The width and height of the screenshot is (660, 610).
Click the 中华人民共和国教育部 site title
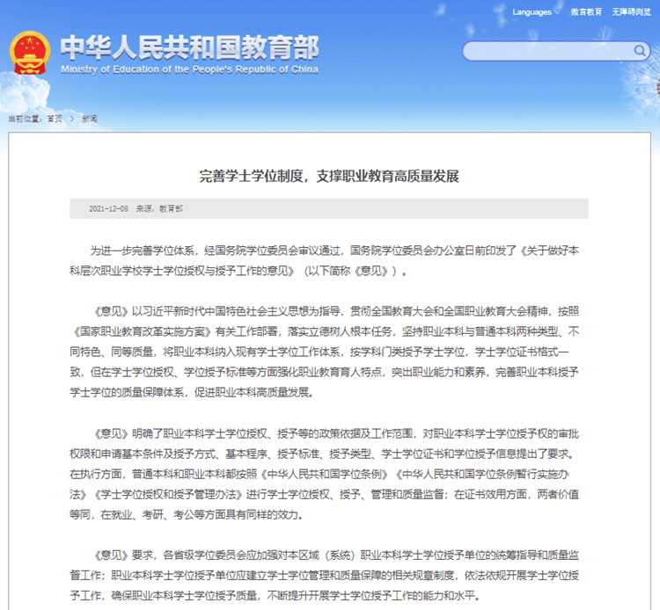click(x=189, y=47)
